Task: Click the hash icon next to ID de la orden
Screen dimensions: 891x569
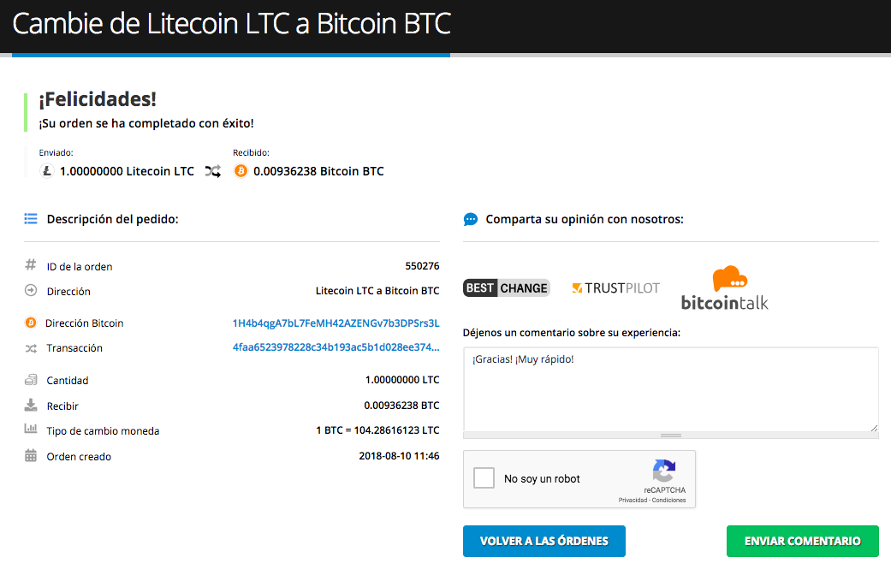Action: click(31, 264)
